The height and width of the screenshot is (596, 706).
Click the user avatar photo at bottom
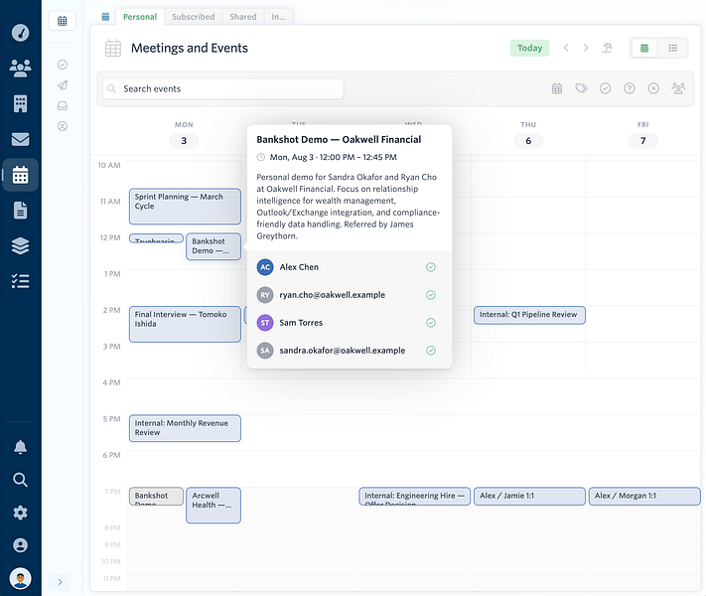(x=20, y=578)
